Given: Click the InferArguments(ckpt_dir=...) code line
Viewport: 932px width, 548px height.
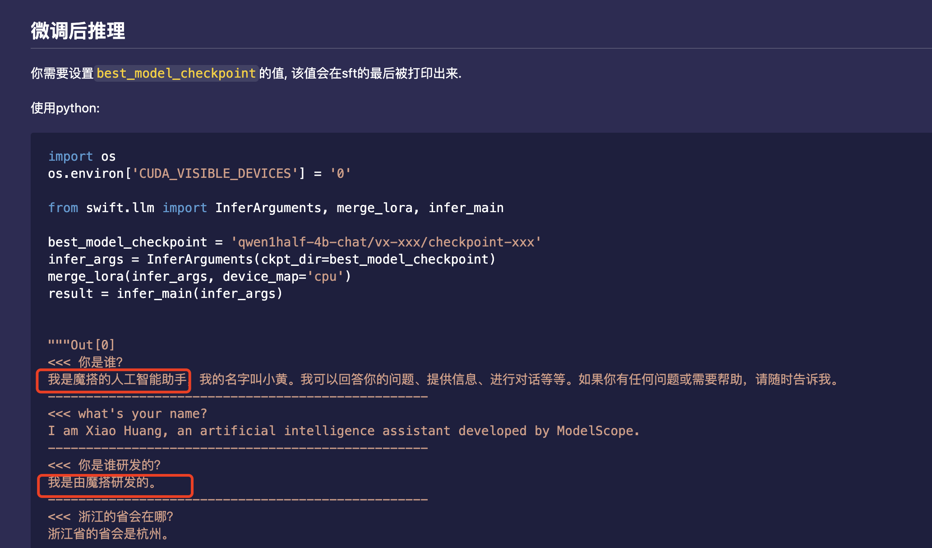Looking at the screenshot, I should tap(272, 259).
